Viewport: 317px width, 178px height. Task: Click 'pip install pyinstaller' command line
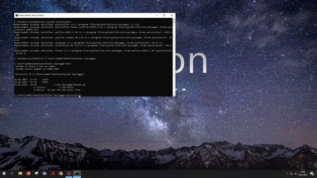tap(43, 22)
